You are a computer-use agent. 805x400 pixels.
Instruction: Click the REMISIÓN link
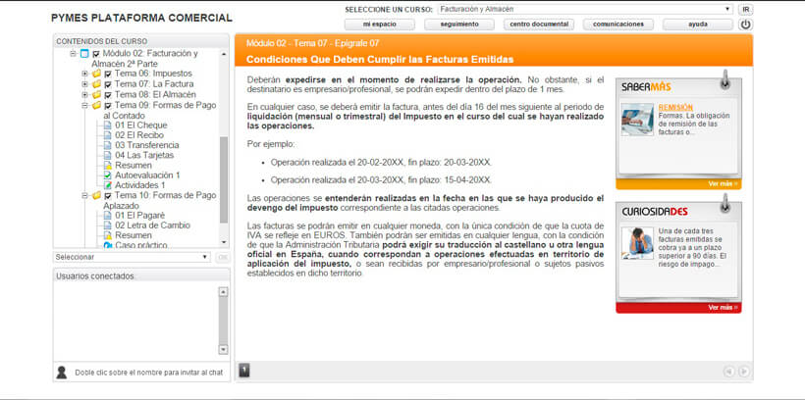pyautogui.click(x=675, y=108)
